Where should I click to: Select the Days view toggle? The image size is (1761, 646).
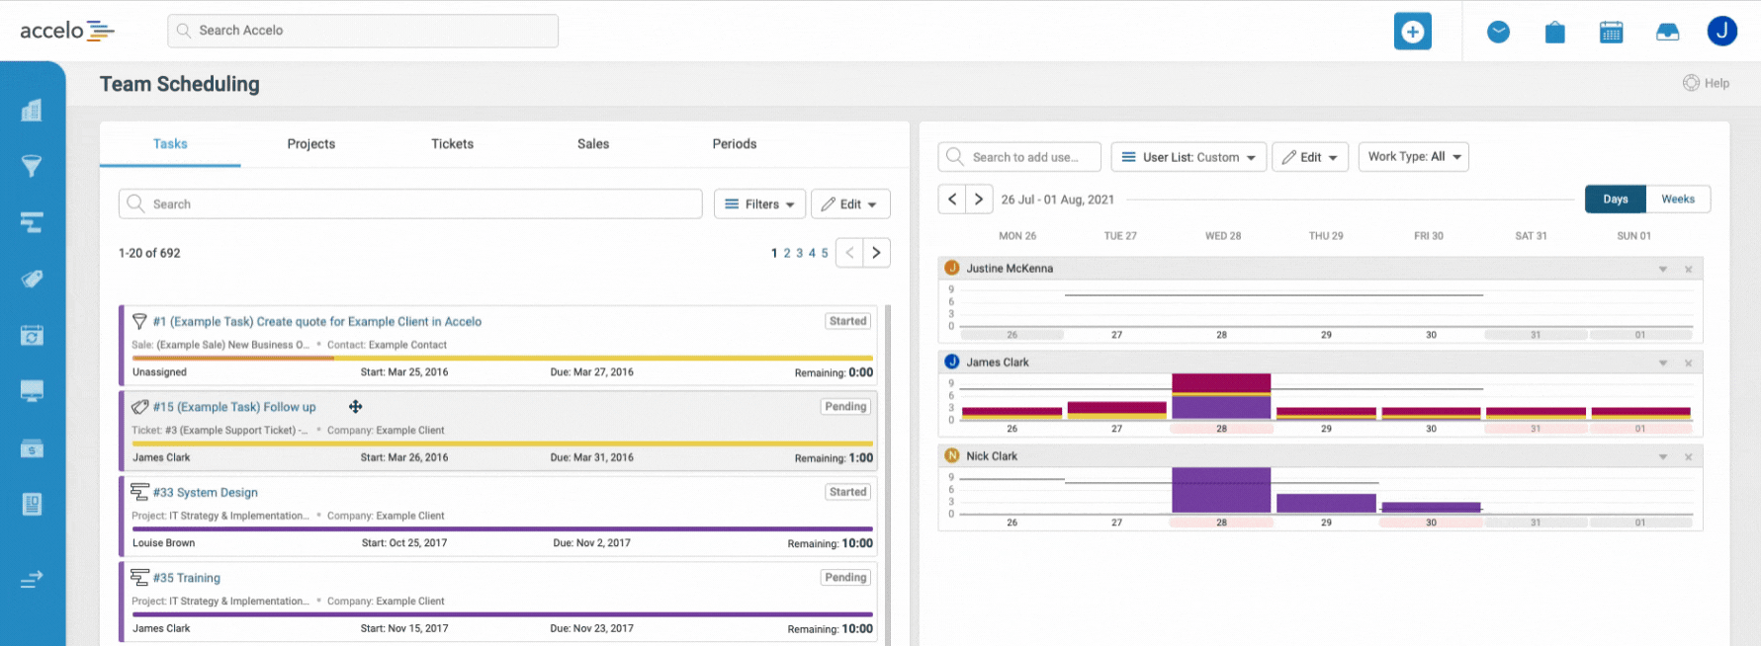pos(1615,200)
